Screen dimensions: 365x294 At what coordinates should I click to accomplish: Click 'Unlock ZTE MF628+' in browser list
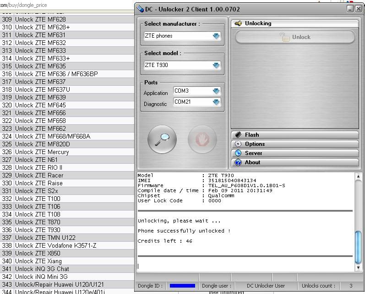(x=43, y=27)
